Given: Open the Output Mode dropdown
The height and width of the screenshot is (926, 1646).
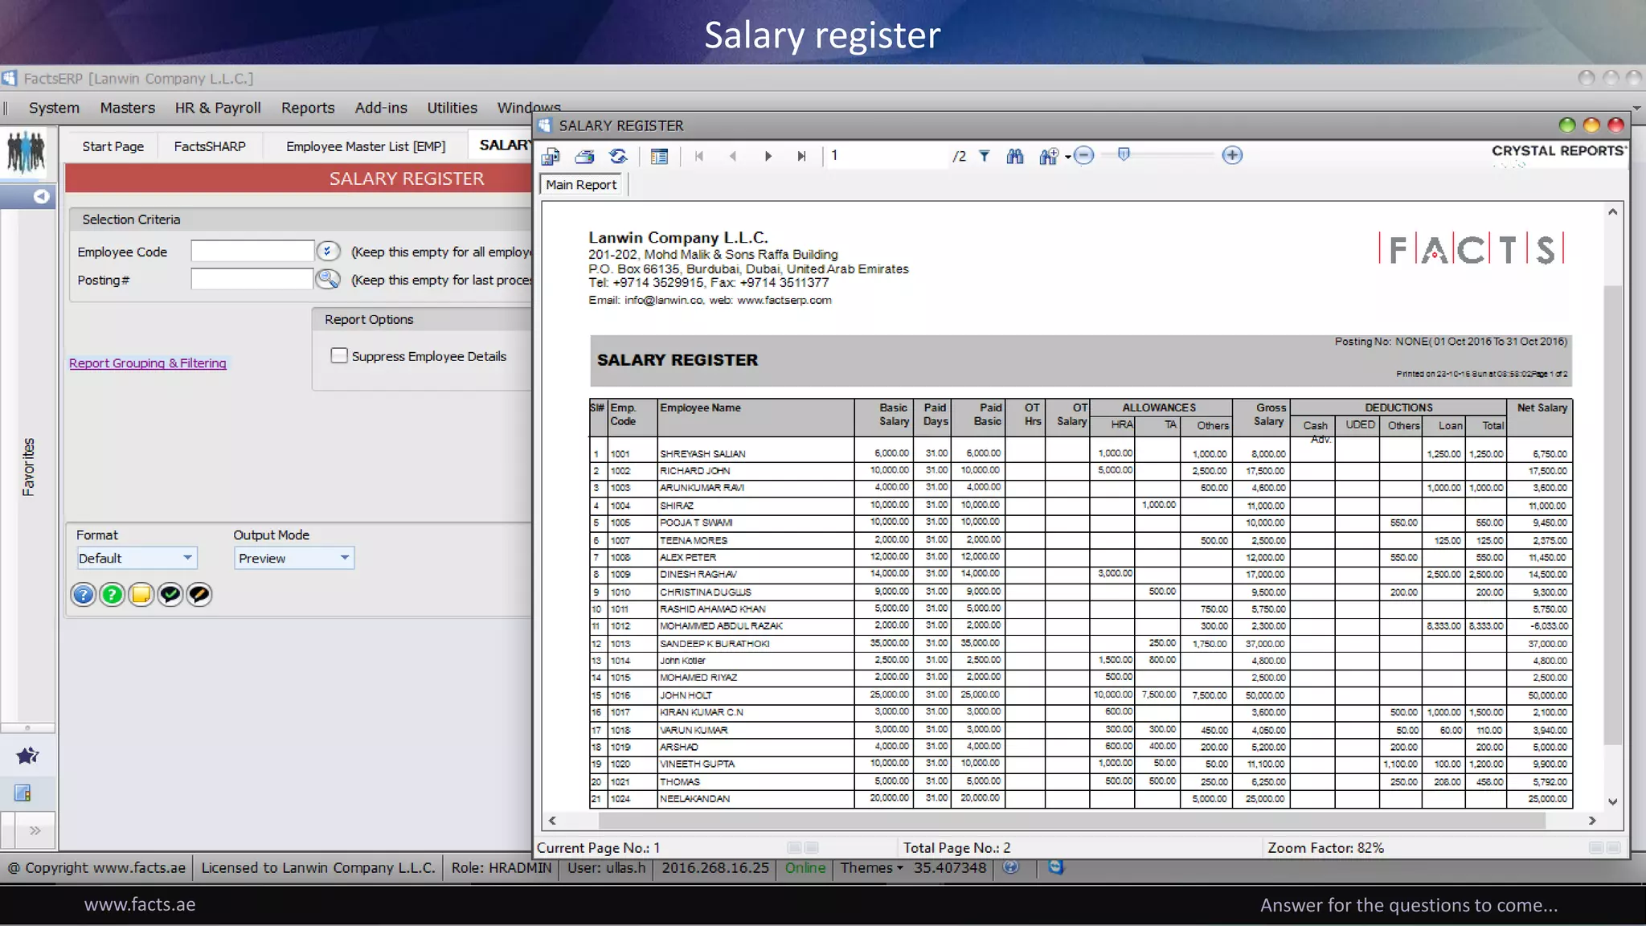Looking at the screenshot, I should point(344,557).
